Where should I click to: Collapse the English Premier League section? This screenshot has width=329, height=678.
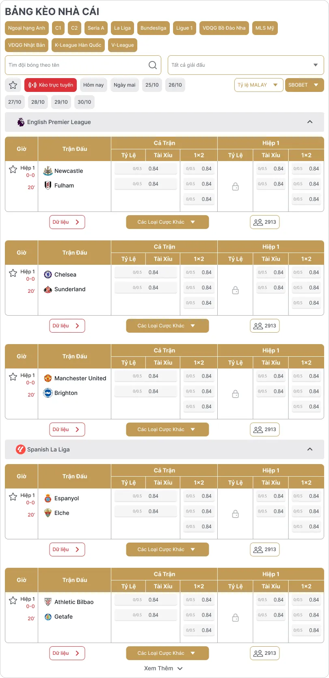pyautogui.click(x=310, y=122)
